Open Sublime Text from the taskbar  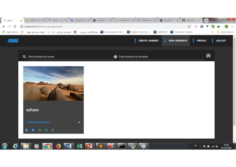101,146
